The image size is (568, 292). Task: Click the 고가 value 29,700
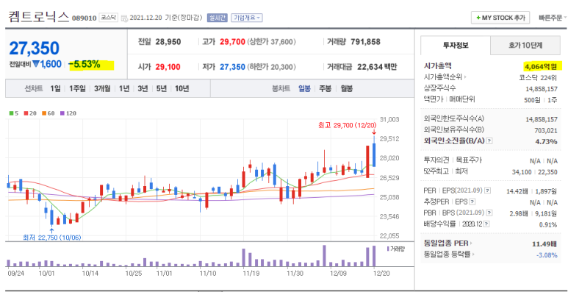(232, 42)
